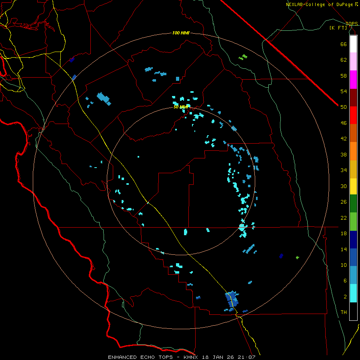The width and height of the screenshot is (360, 360).
Task: Click the 66 legend value
Action: pyautogui.click(x=344, y=44)
